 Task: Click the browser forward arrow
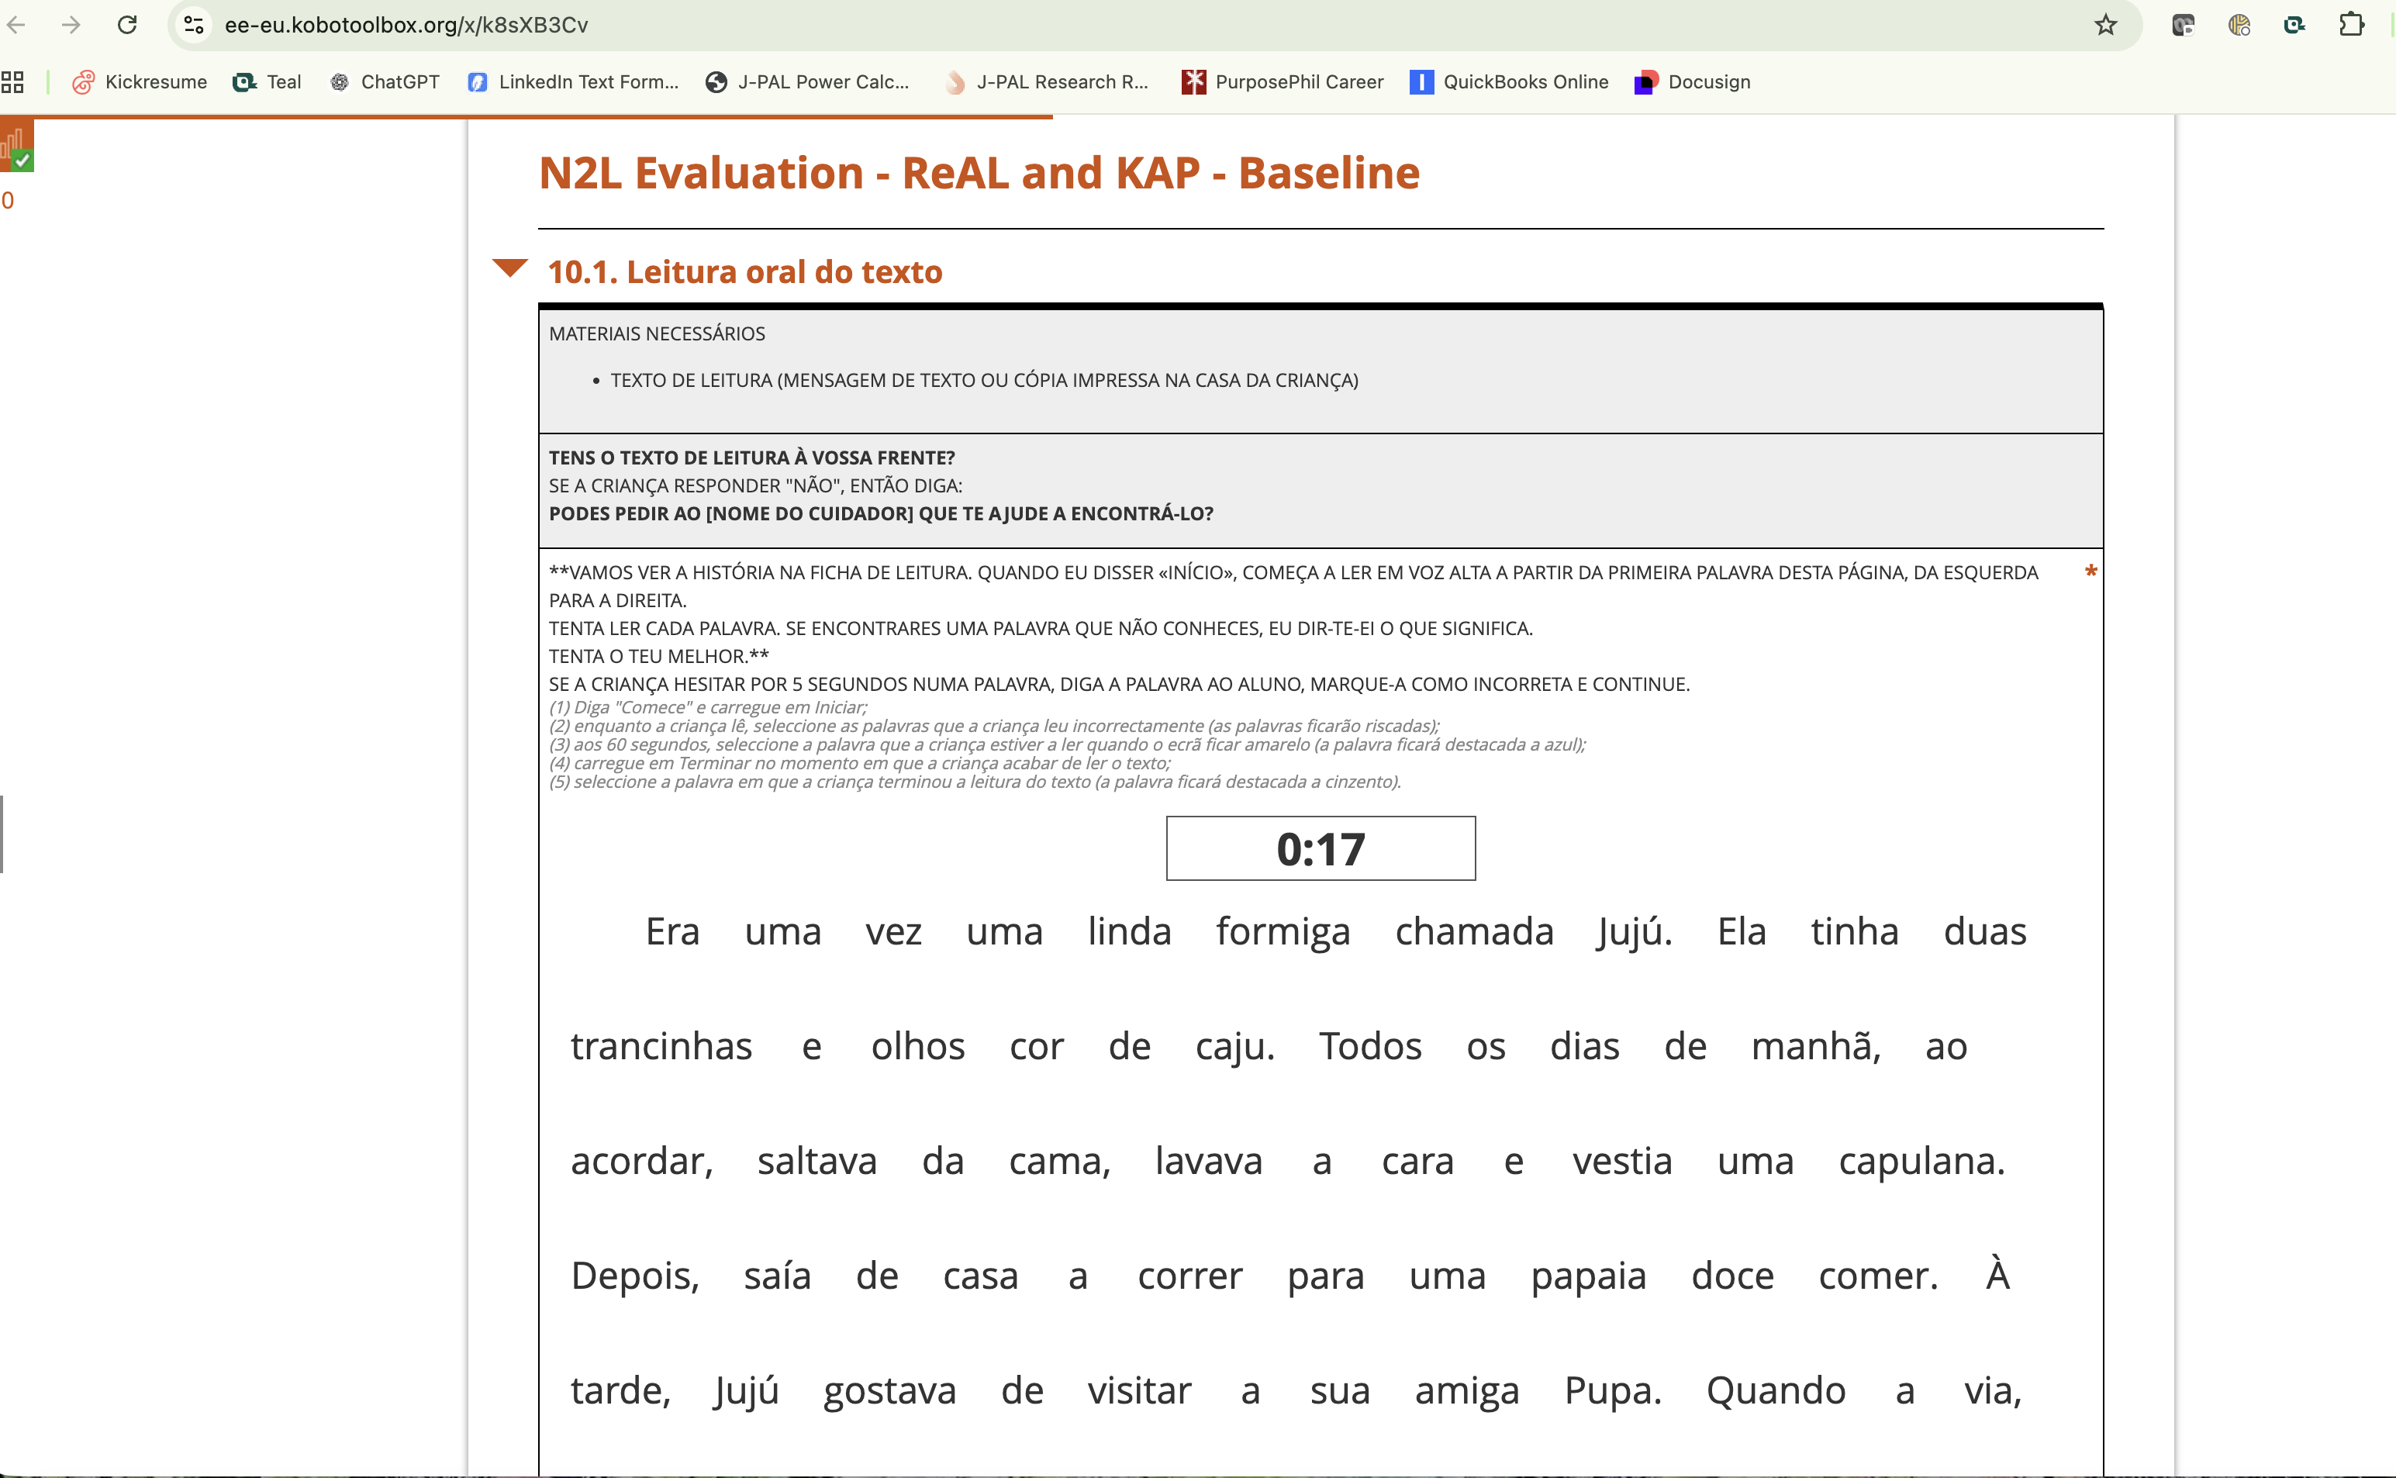[71, 25]
